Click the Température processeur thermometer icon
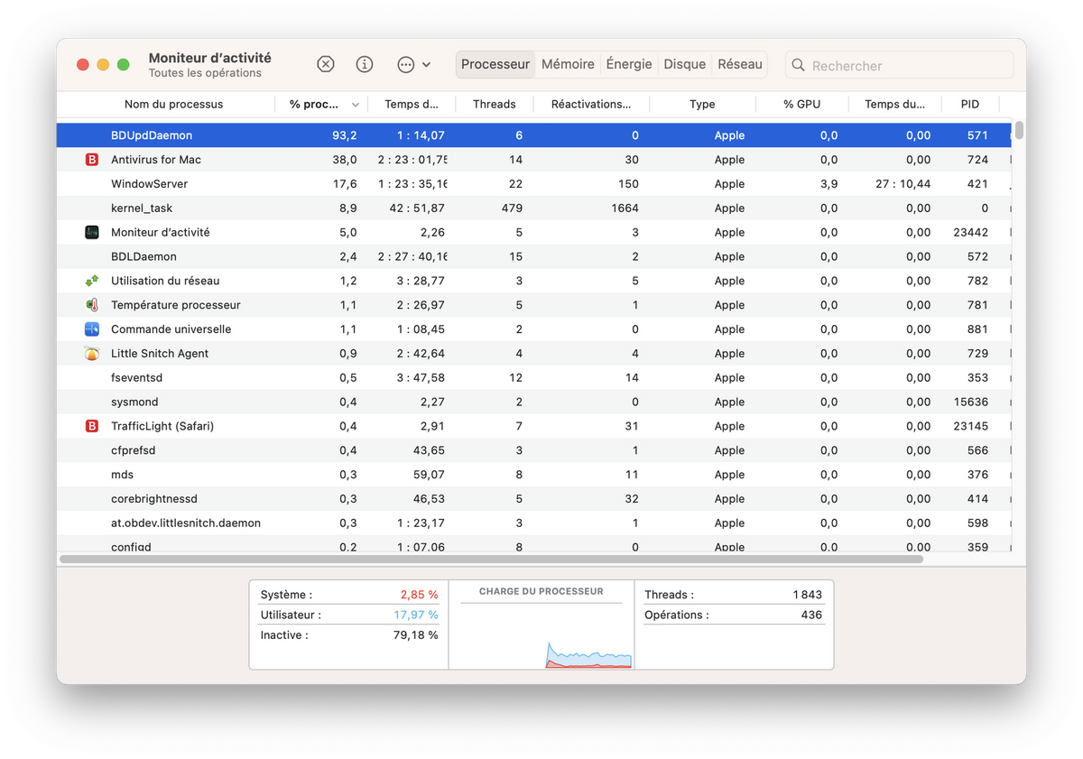Screen dimensions: 1083x759 click(92, 305)
